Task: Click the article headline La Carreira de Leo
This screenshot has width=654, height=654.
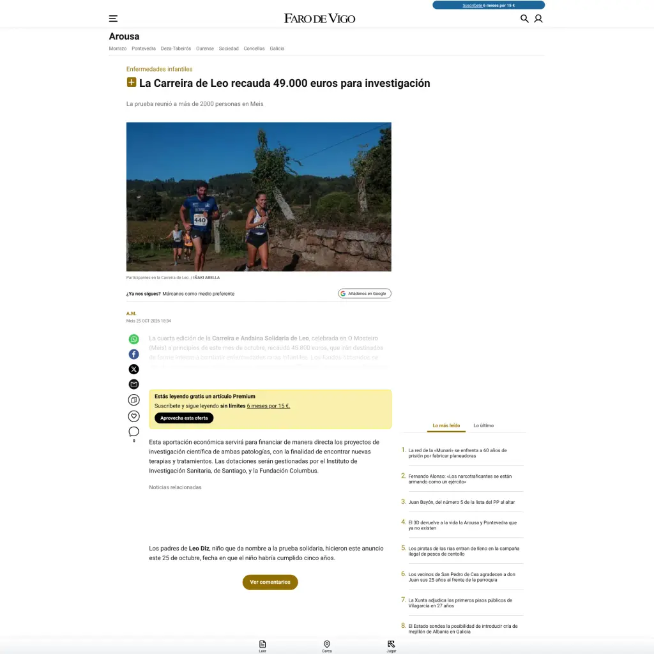Action: (284, 83)
